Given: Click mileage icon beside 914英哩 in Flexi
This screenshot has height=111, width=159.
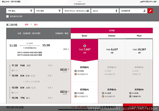Looking at the screenshot, I should click(130, 93).
